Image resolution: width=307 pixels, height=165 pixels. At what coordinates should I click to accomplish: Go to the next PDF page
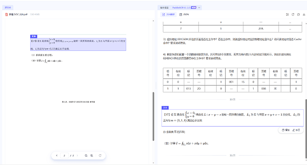click(x=77, y=155)
